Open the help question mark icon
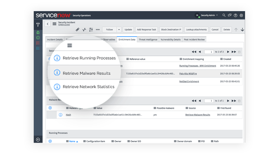 pos(236,15)
